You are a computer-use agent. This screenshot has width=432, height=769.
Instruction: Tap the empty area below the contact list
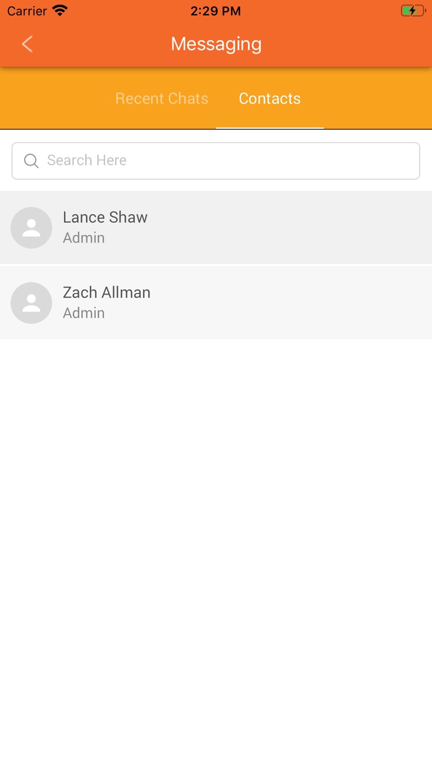point(216,554)
